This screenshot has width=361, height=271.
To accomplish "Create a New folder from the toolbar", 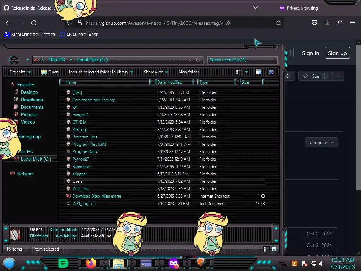I will 189,72.
